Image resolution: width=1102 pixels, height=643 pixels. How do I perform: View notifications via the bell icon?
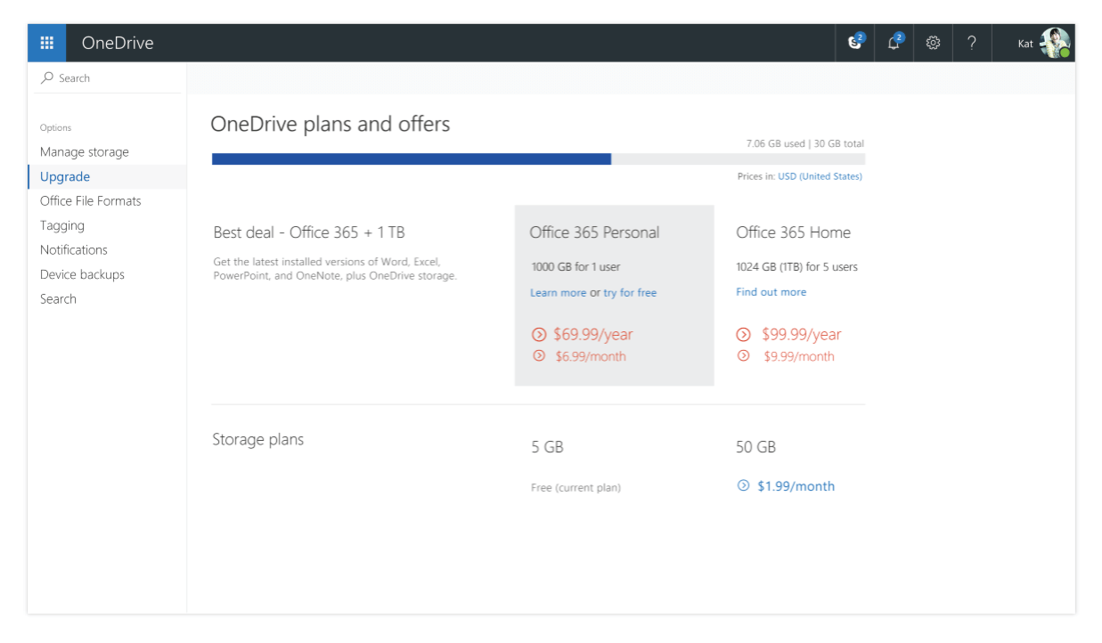pos(894,42)
